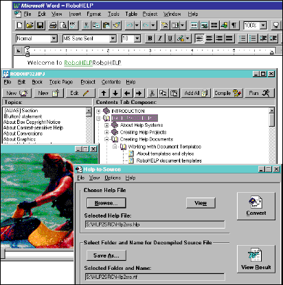The image size is (283, 285).
Task: Click the Compile button in ROBOHP32 toolbar
Action: tap(227, 93)
